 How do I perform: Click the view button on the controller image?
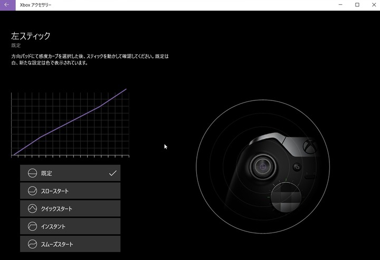coord(297,167)
